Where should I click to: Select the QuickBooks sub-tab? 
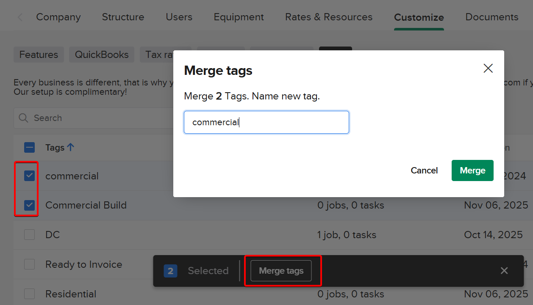(x=102, y=55)
